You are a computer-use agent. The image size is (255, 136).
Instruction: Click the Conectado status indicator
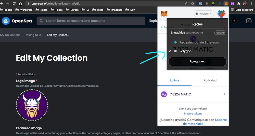167,27
